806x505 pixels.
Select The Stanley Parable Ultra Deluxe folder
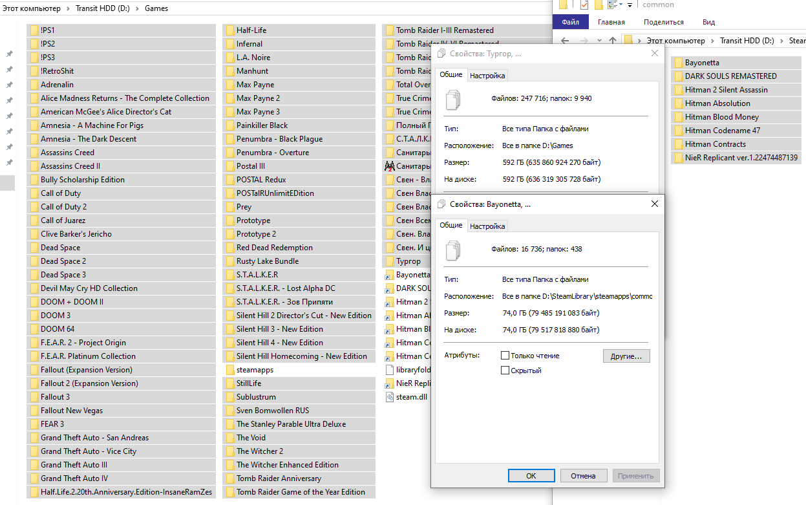click(x=299, y=424)
